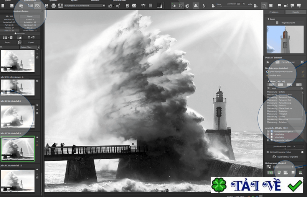307x197 pixels.
Task: Collapse the Lupe panel section
Action: (268, 18)
